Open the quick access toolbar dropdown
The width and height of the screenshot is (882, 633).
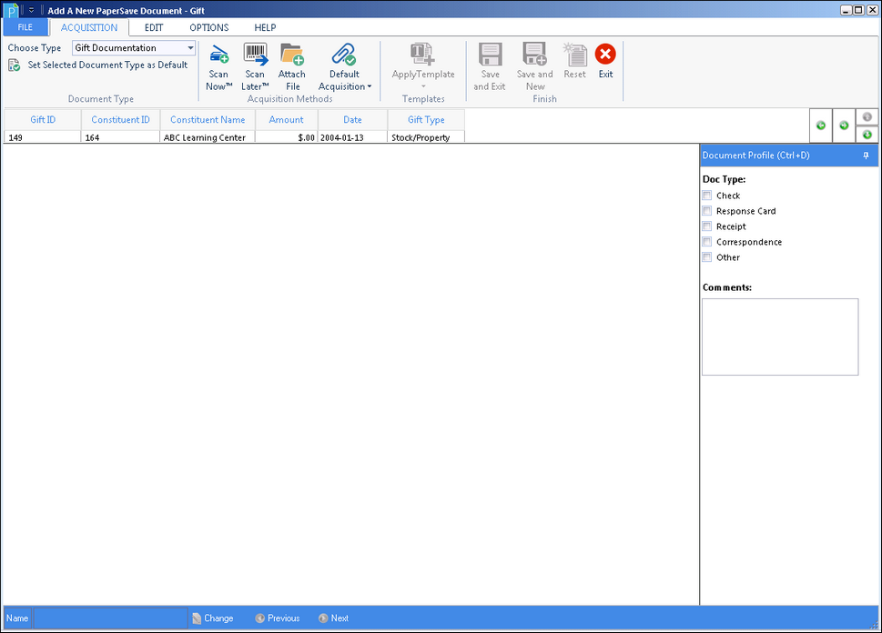click(32, 10)
